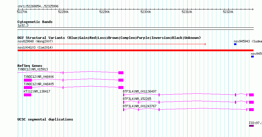The width and height of the screenshot is (262, 137).
Task: Open the TXNDC12|NM_015913 gene label
Action: coord(33,69)
